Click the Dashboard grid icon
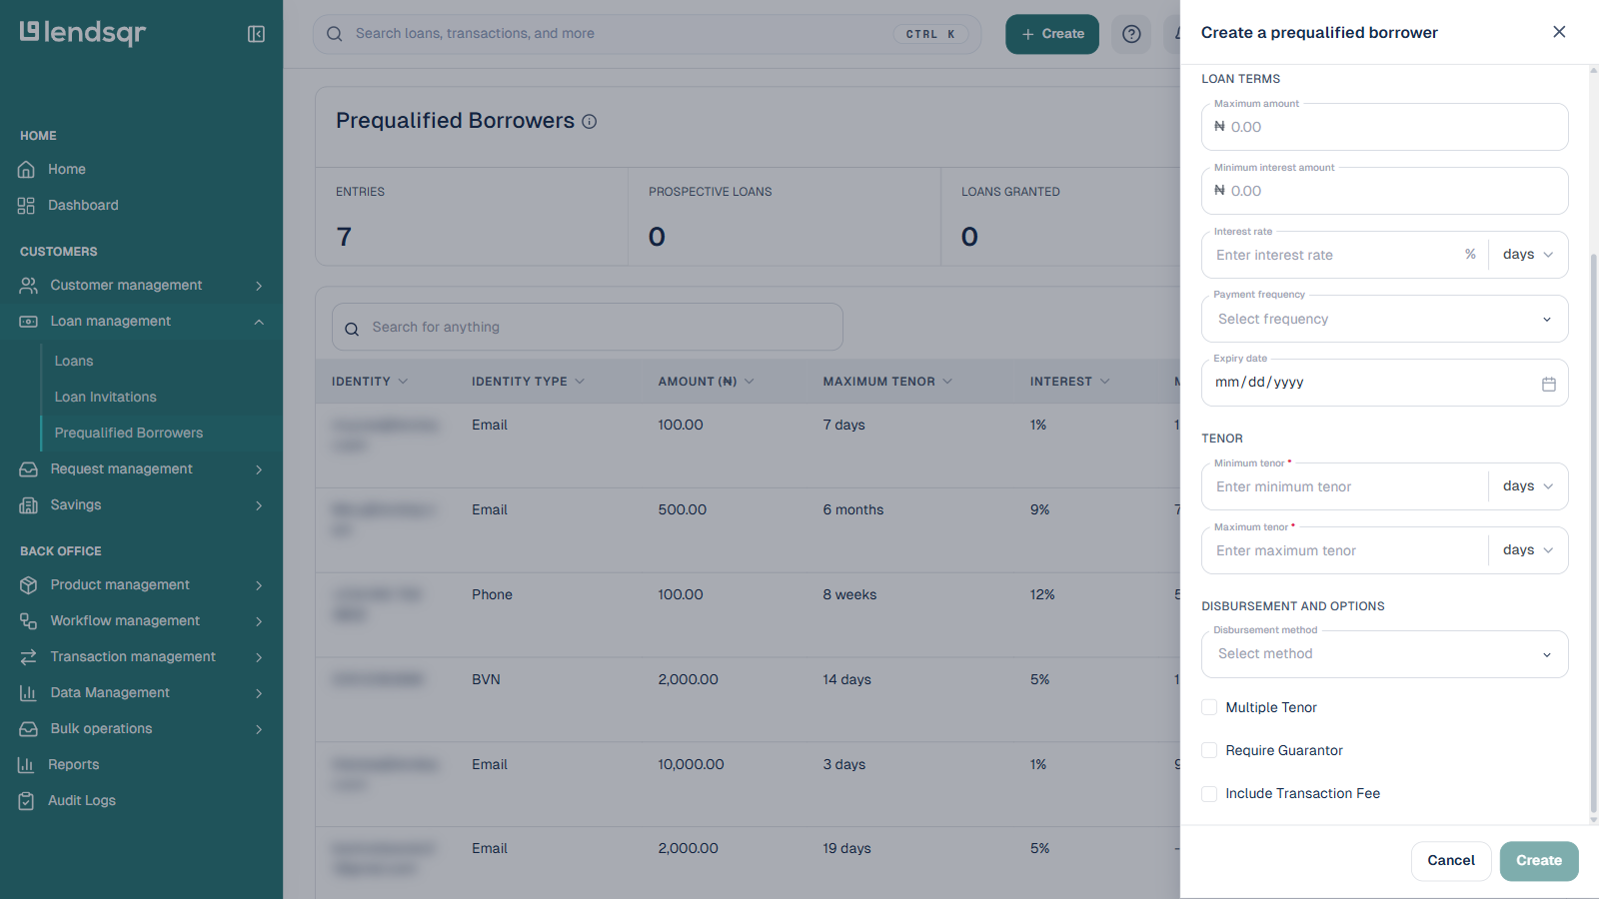Screen dimensions: 1599x899 tap(27, 206)
